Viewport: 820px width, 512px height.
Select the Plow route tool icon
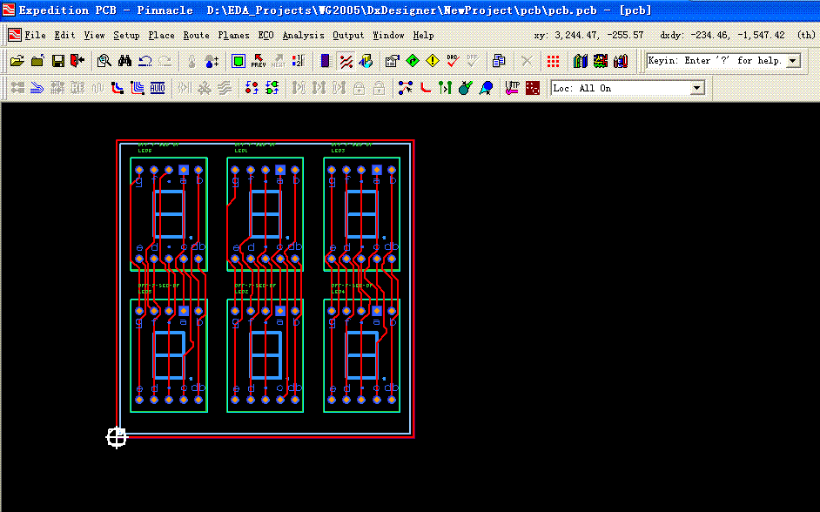(x=118, y=88)
